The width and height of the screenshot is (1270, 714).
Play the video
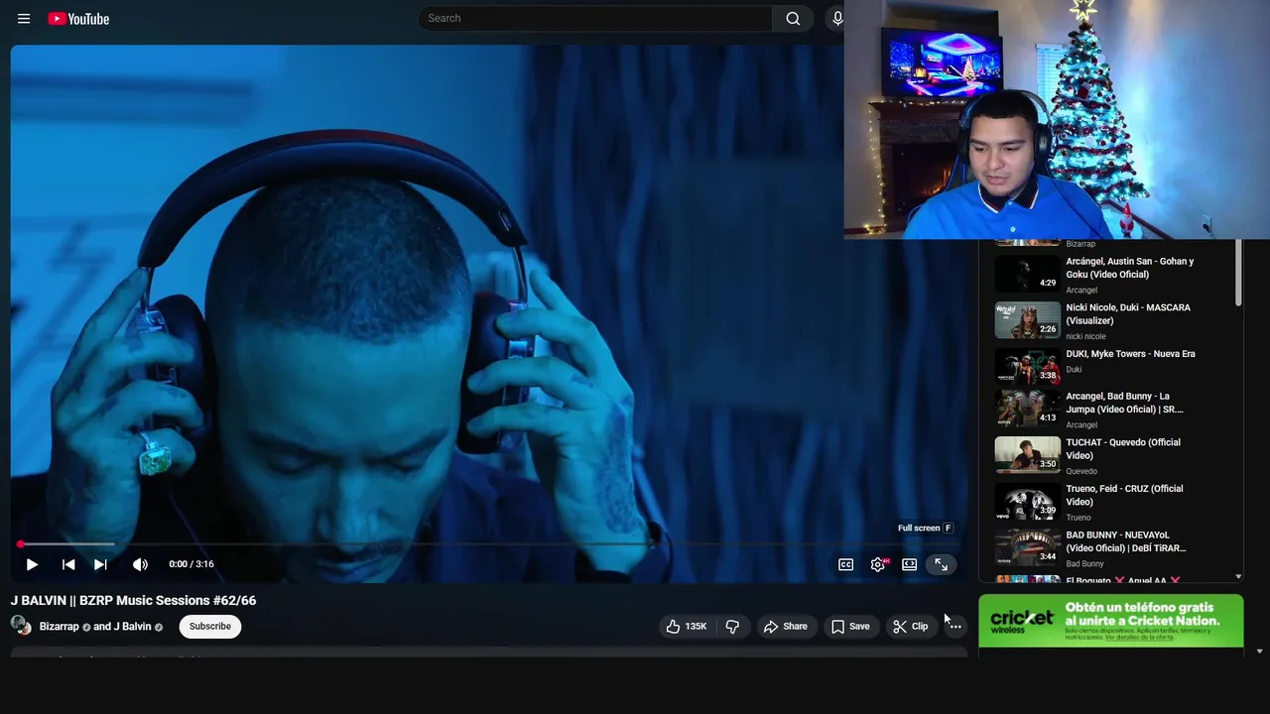tap(32, 564)
